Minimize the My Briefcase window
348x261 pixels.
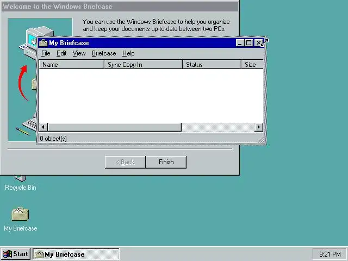240,43
